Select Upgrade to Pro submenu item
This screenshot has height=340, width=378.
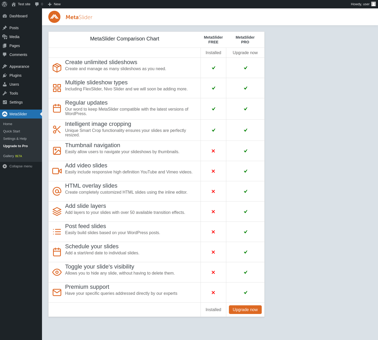click(15, 146)
